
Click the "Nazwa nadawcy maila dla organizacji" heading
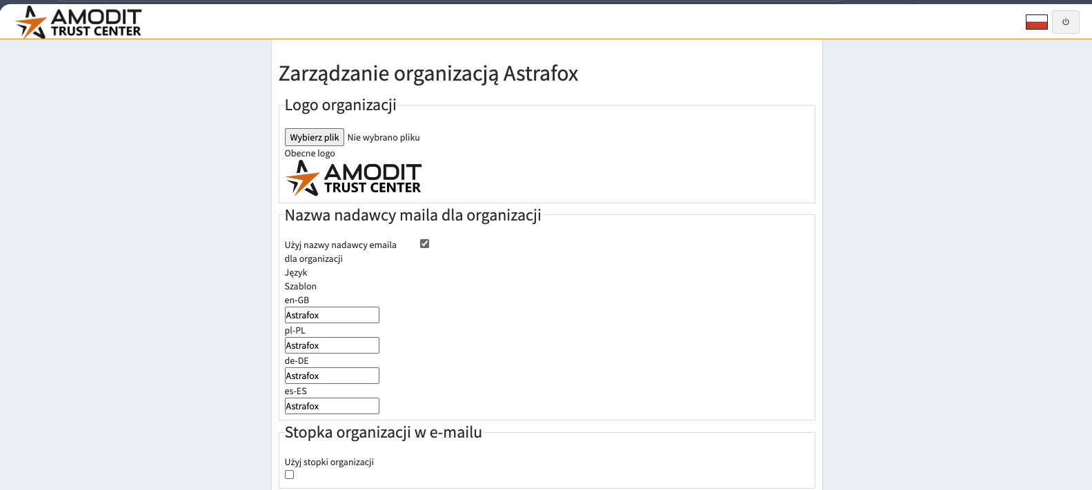tap(413, 216)
